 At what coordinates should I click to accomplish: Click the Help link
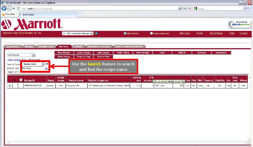coord(232,33)
